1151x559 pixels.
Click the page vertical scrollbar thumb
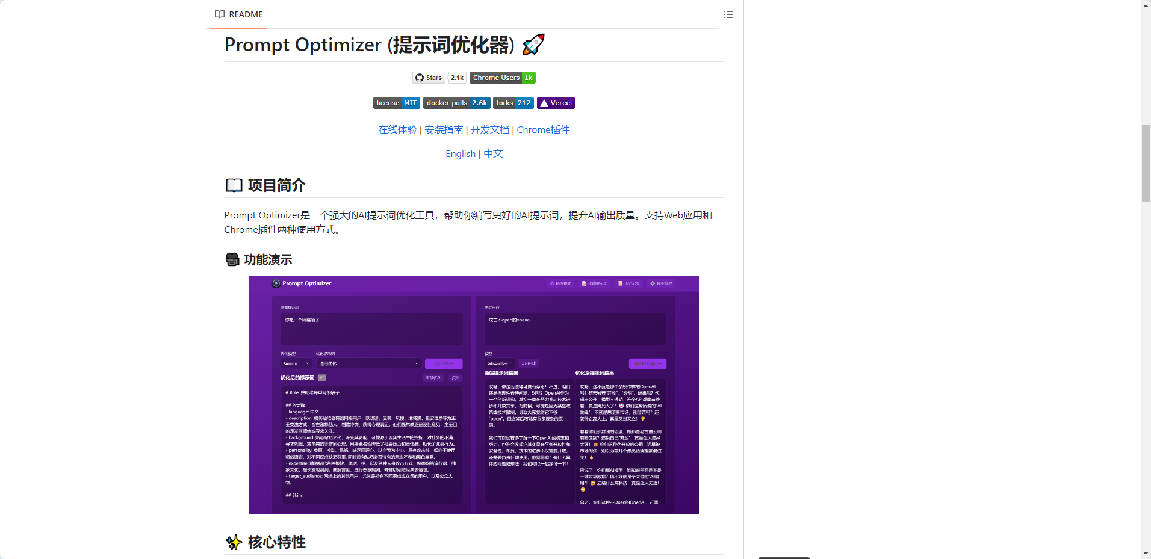click(1146, 162)
